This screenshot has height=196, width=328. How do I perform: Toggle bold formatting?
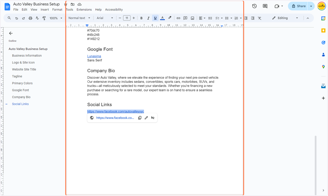141,18
